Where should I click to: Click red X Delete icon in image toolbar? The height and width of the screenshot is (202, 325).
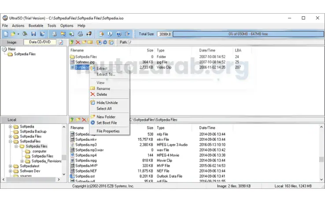click(x=78, y=42)
